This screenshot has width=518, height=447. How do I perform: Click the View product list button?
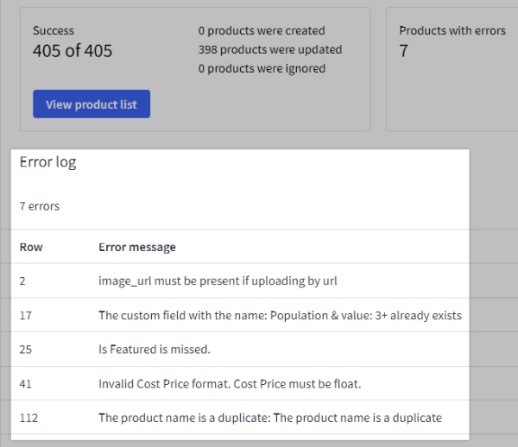click(x=92, y=104)
